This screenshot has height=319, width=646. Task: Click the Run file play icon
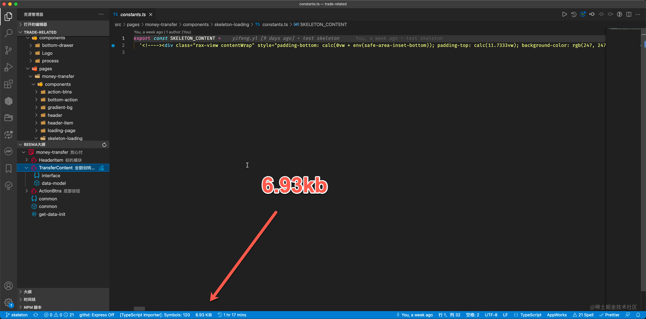(565, 14)
